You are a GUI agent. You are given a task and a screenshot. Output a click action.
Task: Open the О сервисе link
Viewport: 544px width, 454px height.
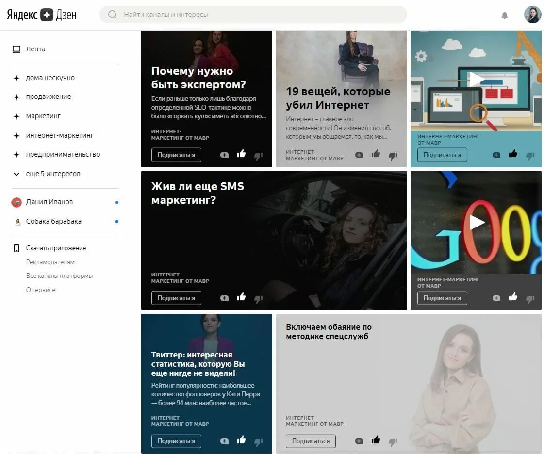tap(41, 290)
